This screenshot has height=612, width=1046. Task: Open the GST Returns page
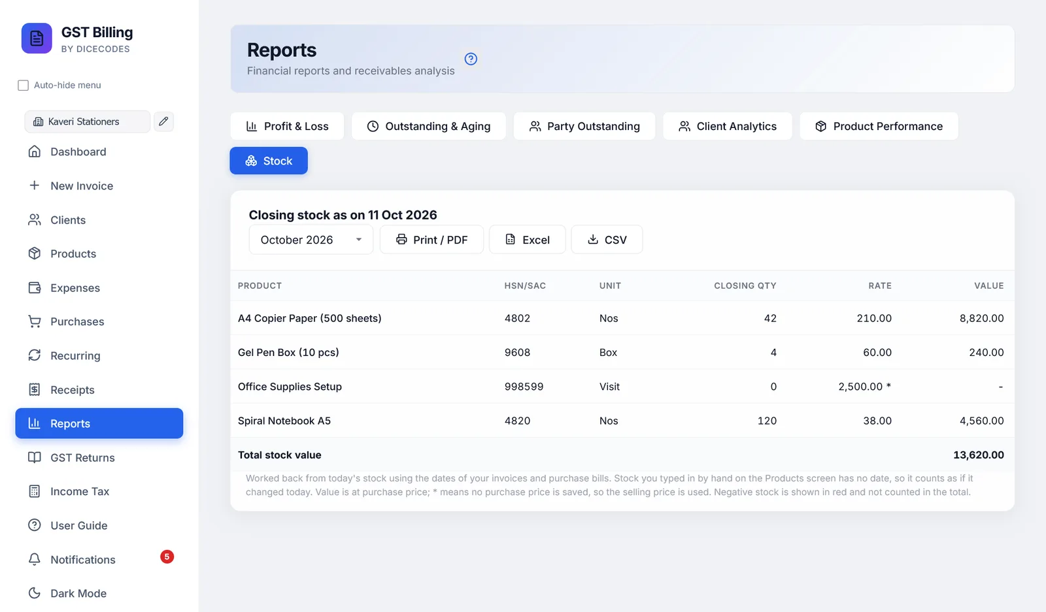[99, 458]
